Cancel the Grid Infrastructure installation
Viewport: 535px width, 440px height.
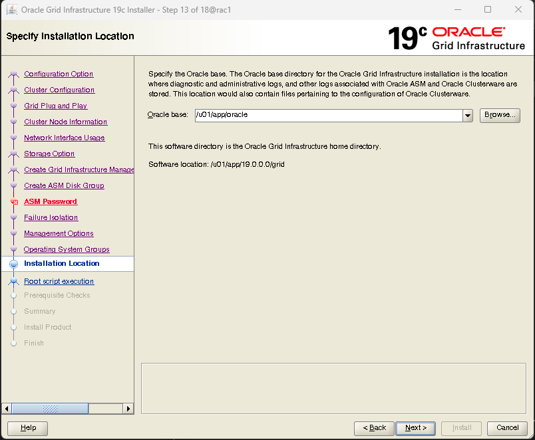coord(507,428)
